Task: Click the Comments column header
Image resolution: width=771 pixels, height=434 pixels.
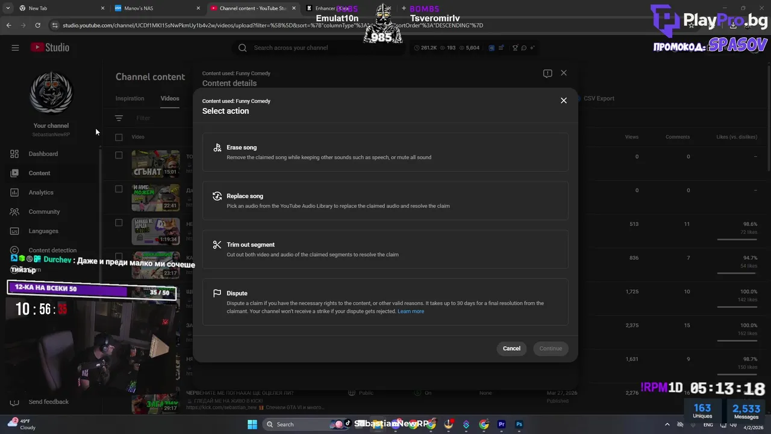Action: tap(678, 137)
